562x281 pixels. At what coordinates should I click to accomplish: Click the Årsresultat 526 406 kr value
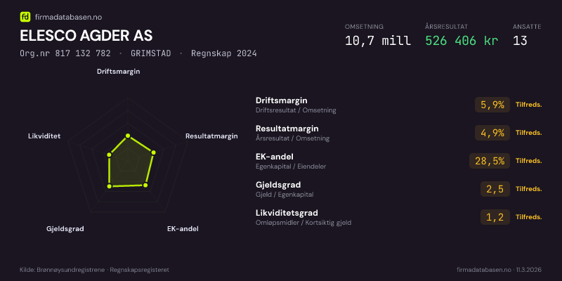tap(462, 40)
